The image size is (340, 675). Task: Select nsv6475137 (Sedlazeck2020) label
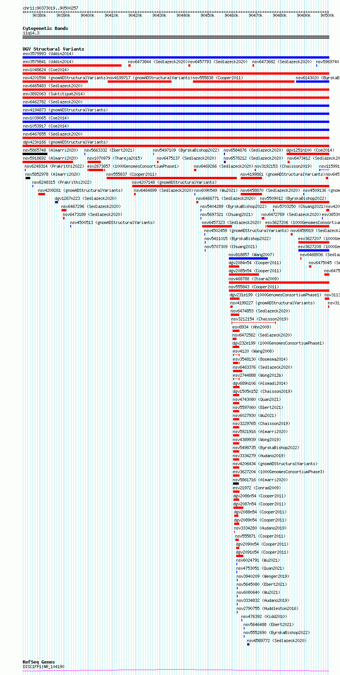(x=186, y=158)
